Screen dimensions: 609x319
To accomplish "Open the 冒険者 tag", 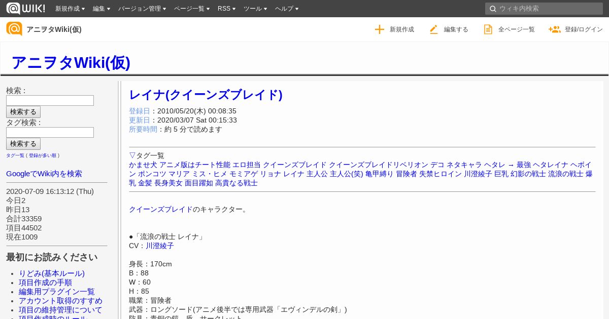I will (x=407, y=174).
